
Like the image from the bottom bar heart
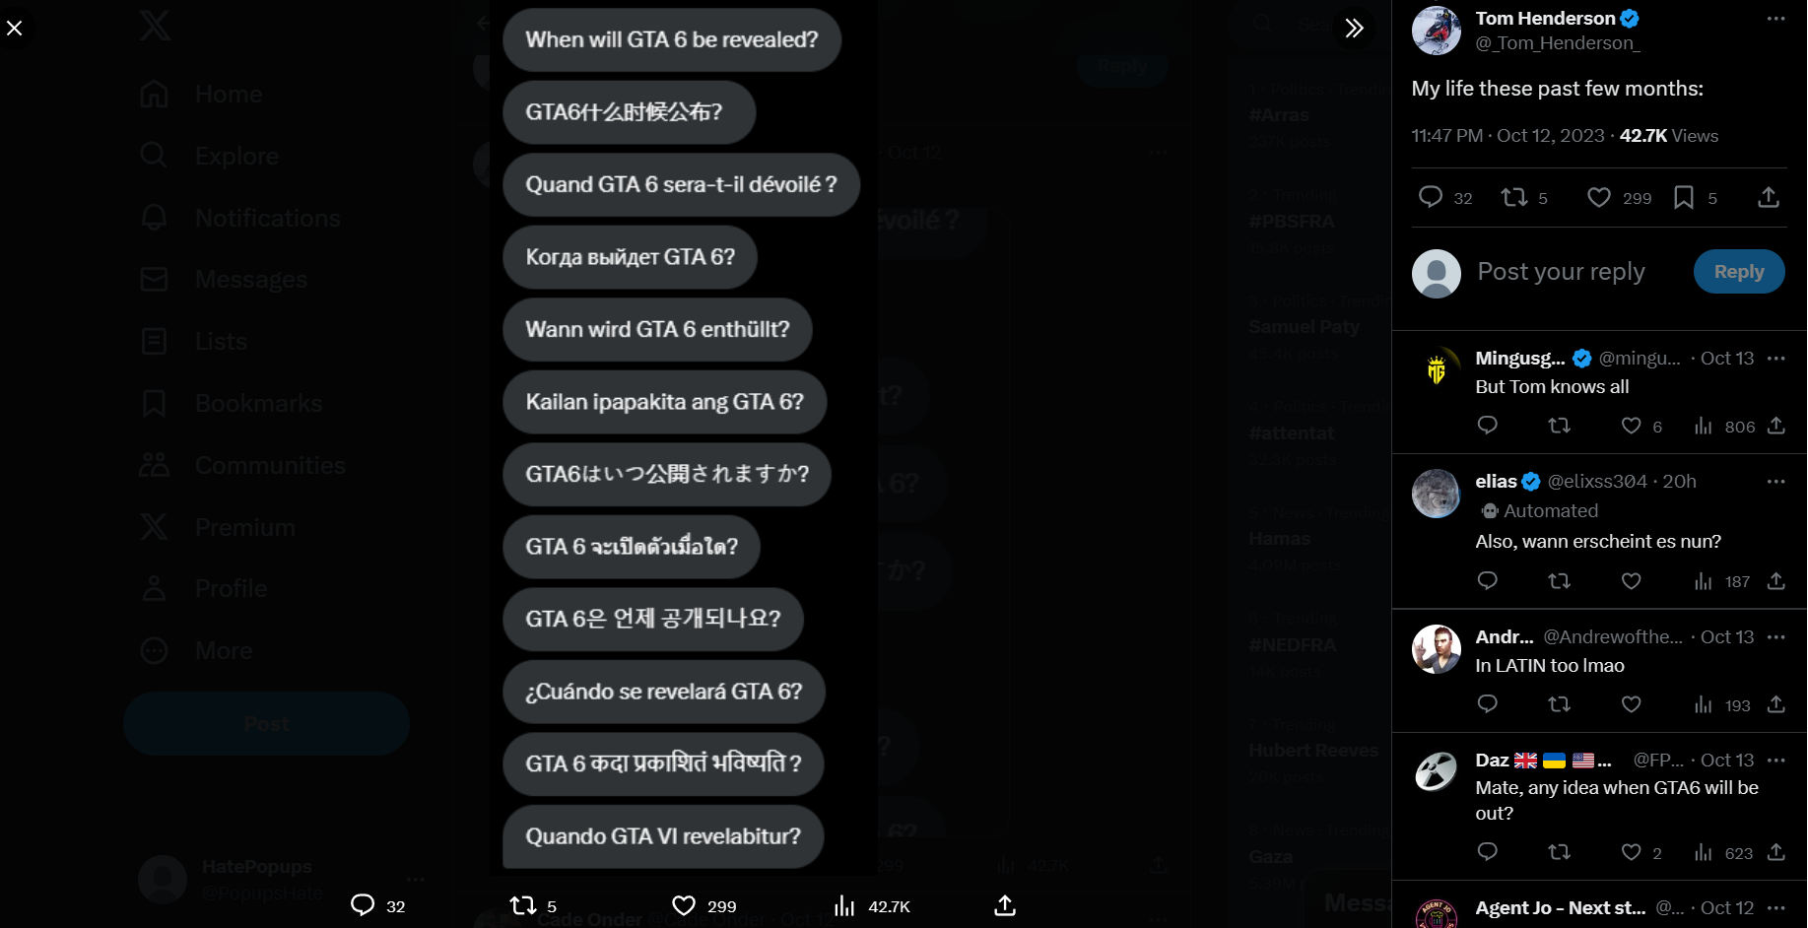click(684, 906)
